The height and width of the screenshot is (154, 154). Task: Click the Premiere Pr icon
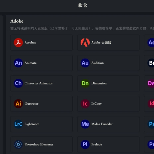(151, 144)
